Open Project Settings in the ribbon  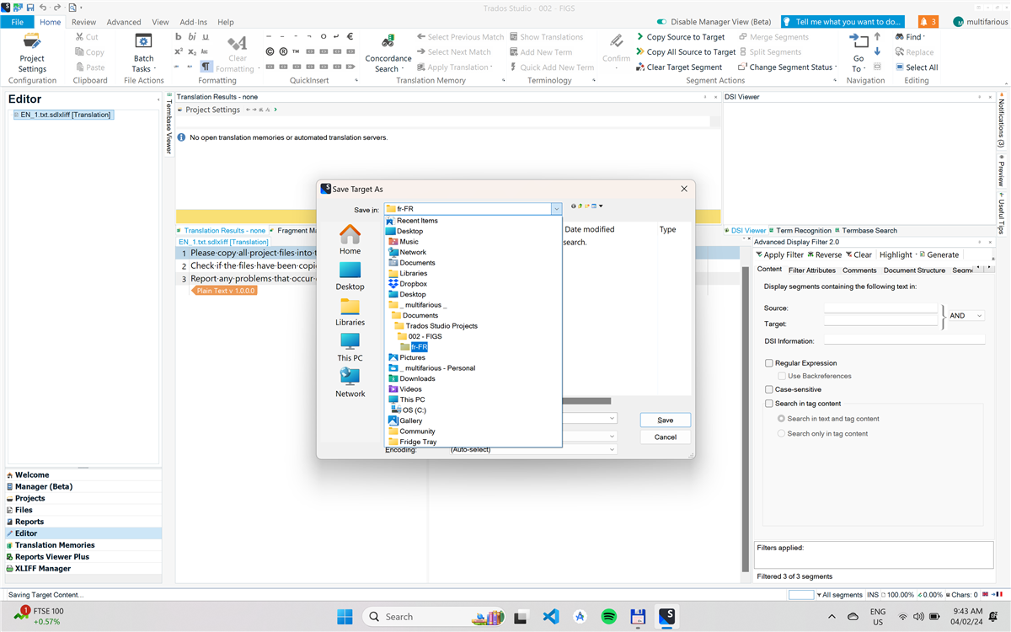click(x=32, y=52)
